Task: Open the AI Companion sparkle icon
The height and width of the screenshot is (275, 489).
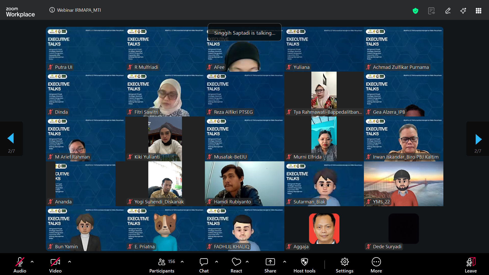Action: tap(463, 11)
